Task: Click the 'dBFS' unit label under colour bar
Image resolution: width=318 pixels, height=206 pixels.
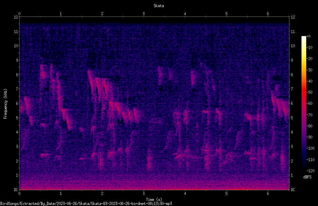Action: coord(307,177)
